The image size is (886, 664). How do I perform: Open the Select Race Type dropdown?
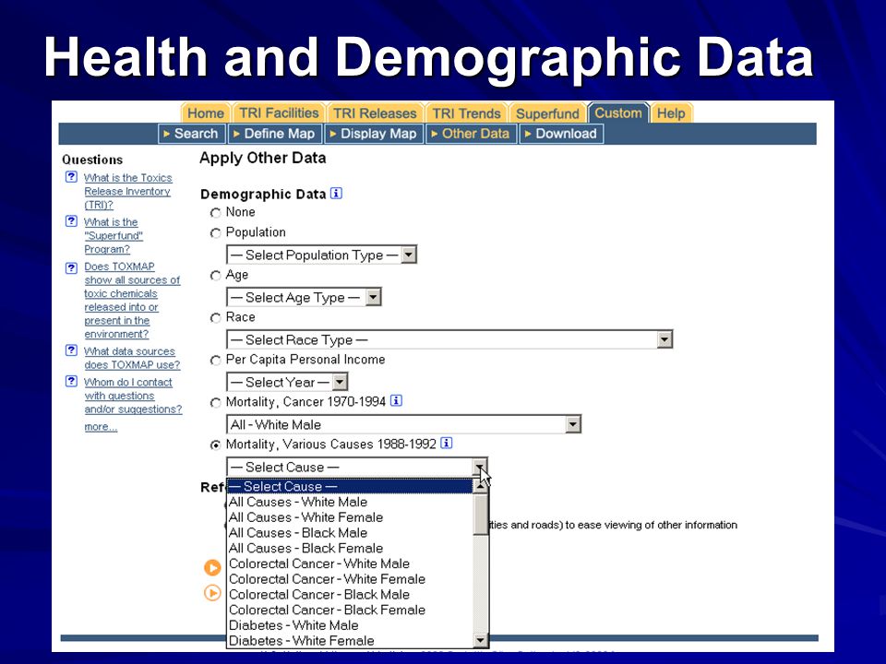click(449, 340)
